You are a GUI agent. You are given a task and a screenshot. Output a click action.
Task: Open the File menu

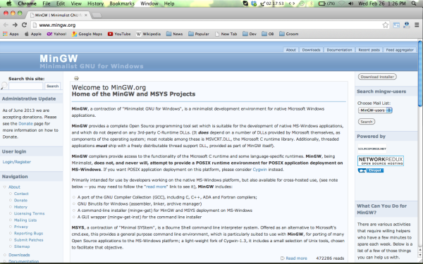tap(47, 4)
